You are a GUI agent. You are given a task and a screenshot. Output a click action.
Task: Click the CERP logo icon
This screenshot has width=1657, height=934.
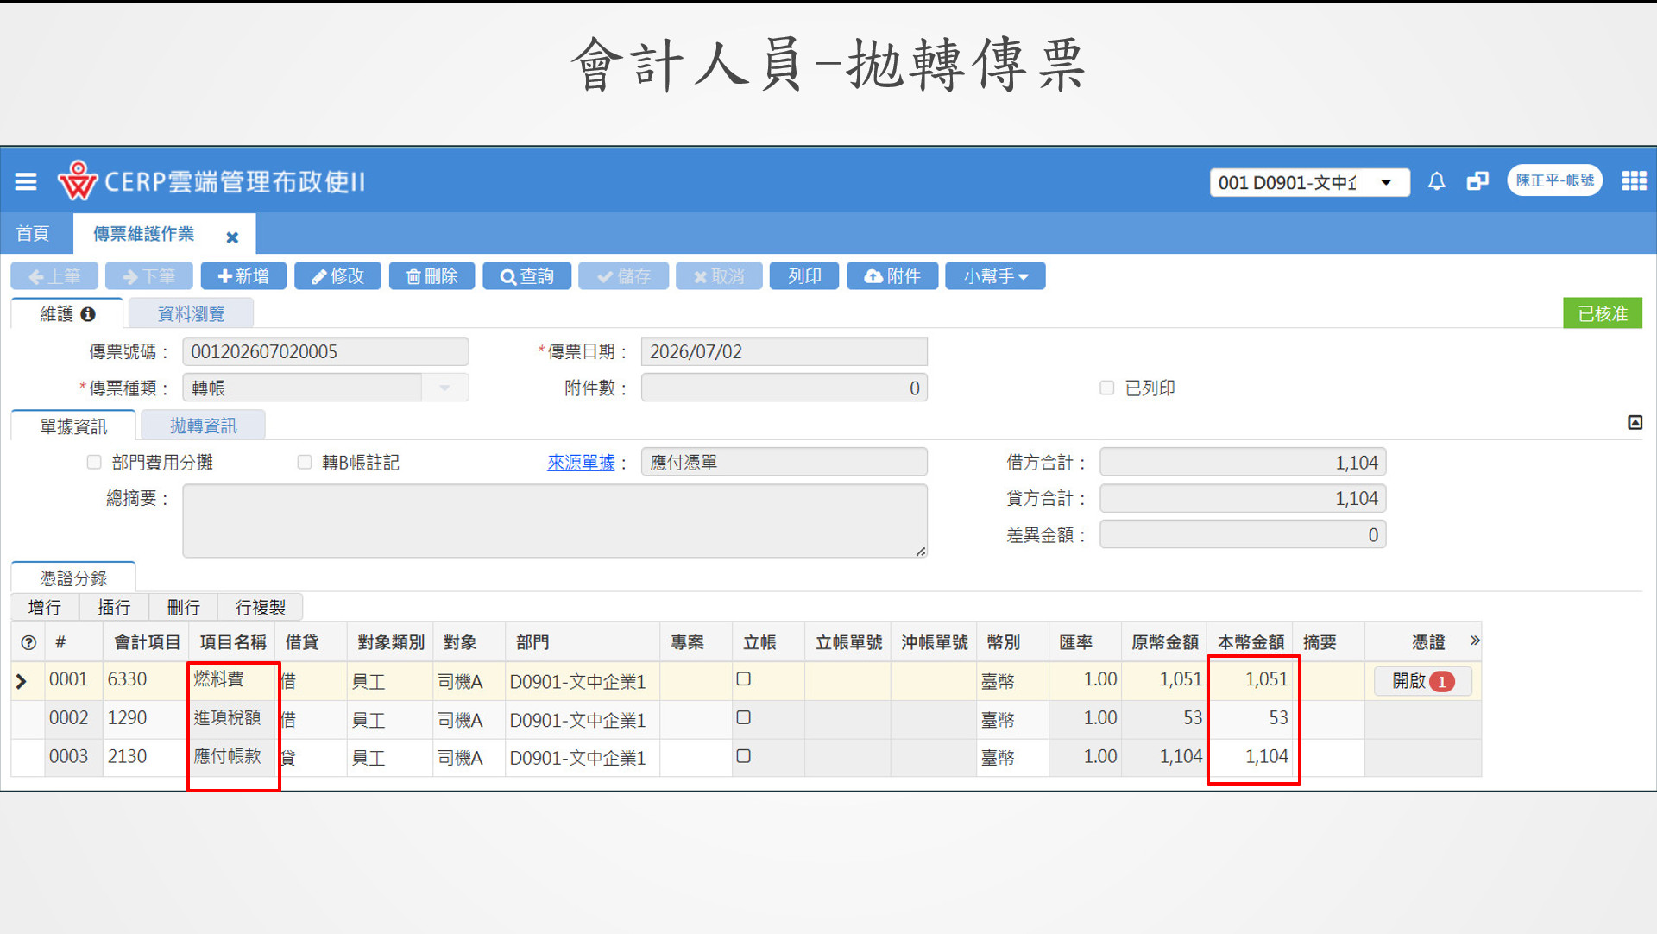78,180
